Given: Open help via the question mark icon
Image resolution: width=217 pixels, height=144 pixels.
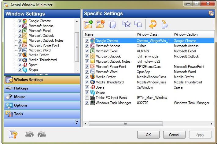Looking at the screenshot, I should click(13, 135).
